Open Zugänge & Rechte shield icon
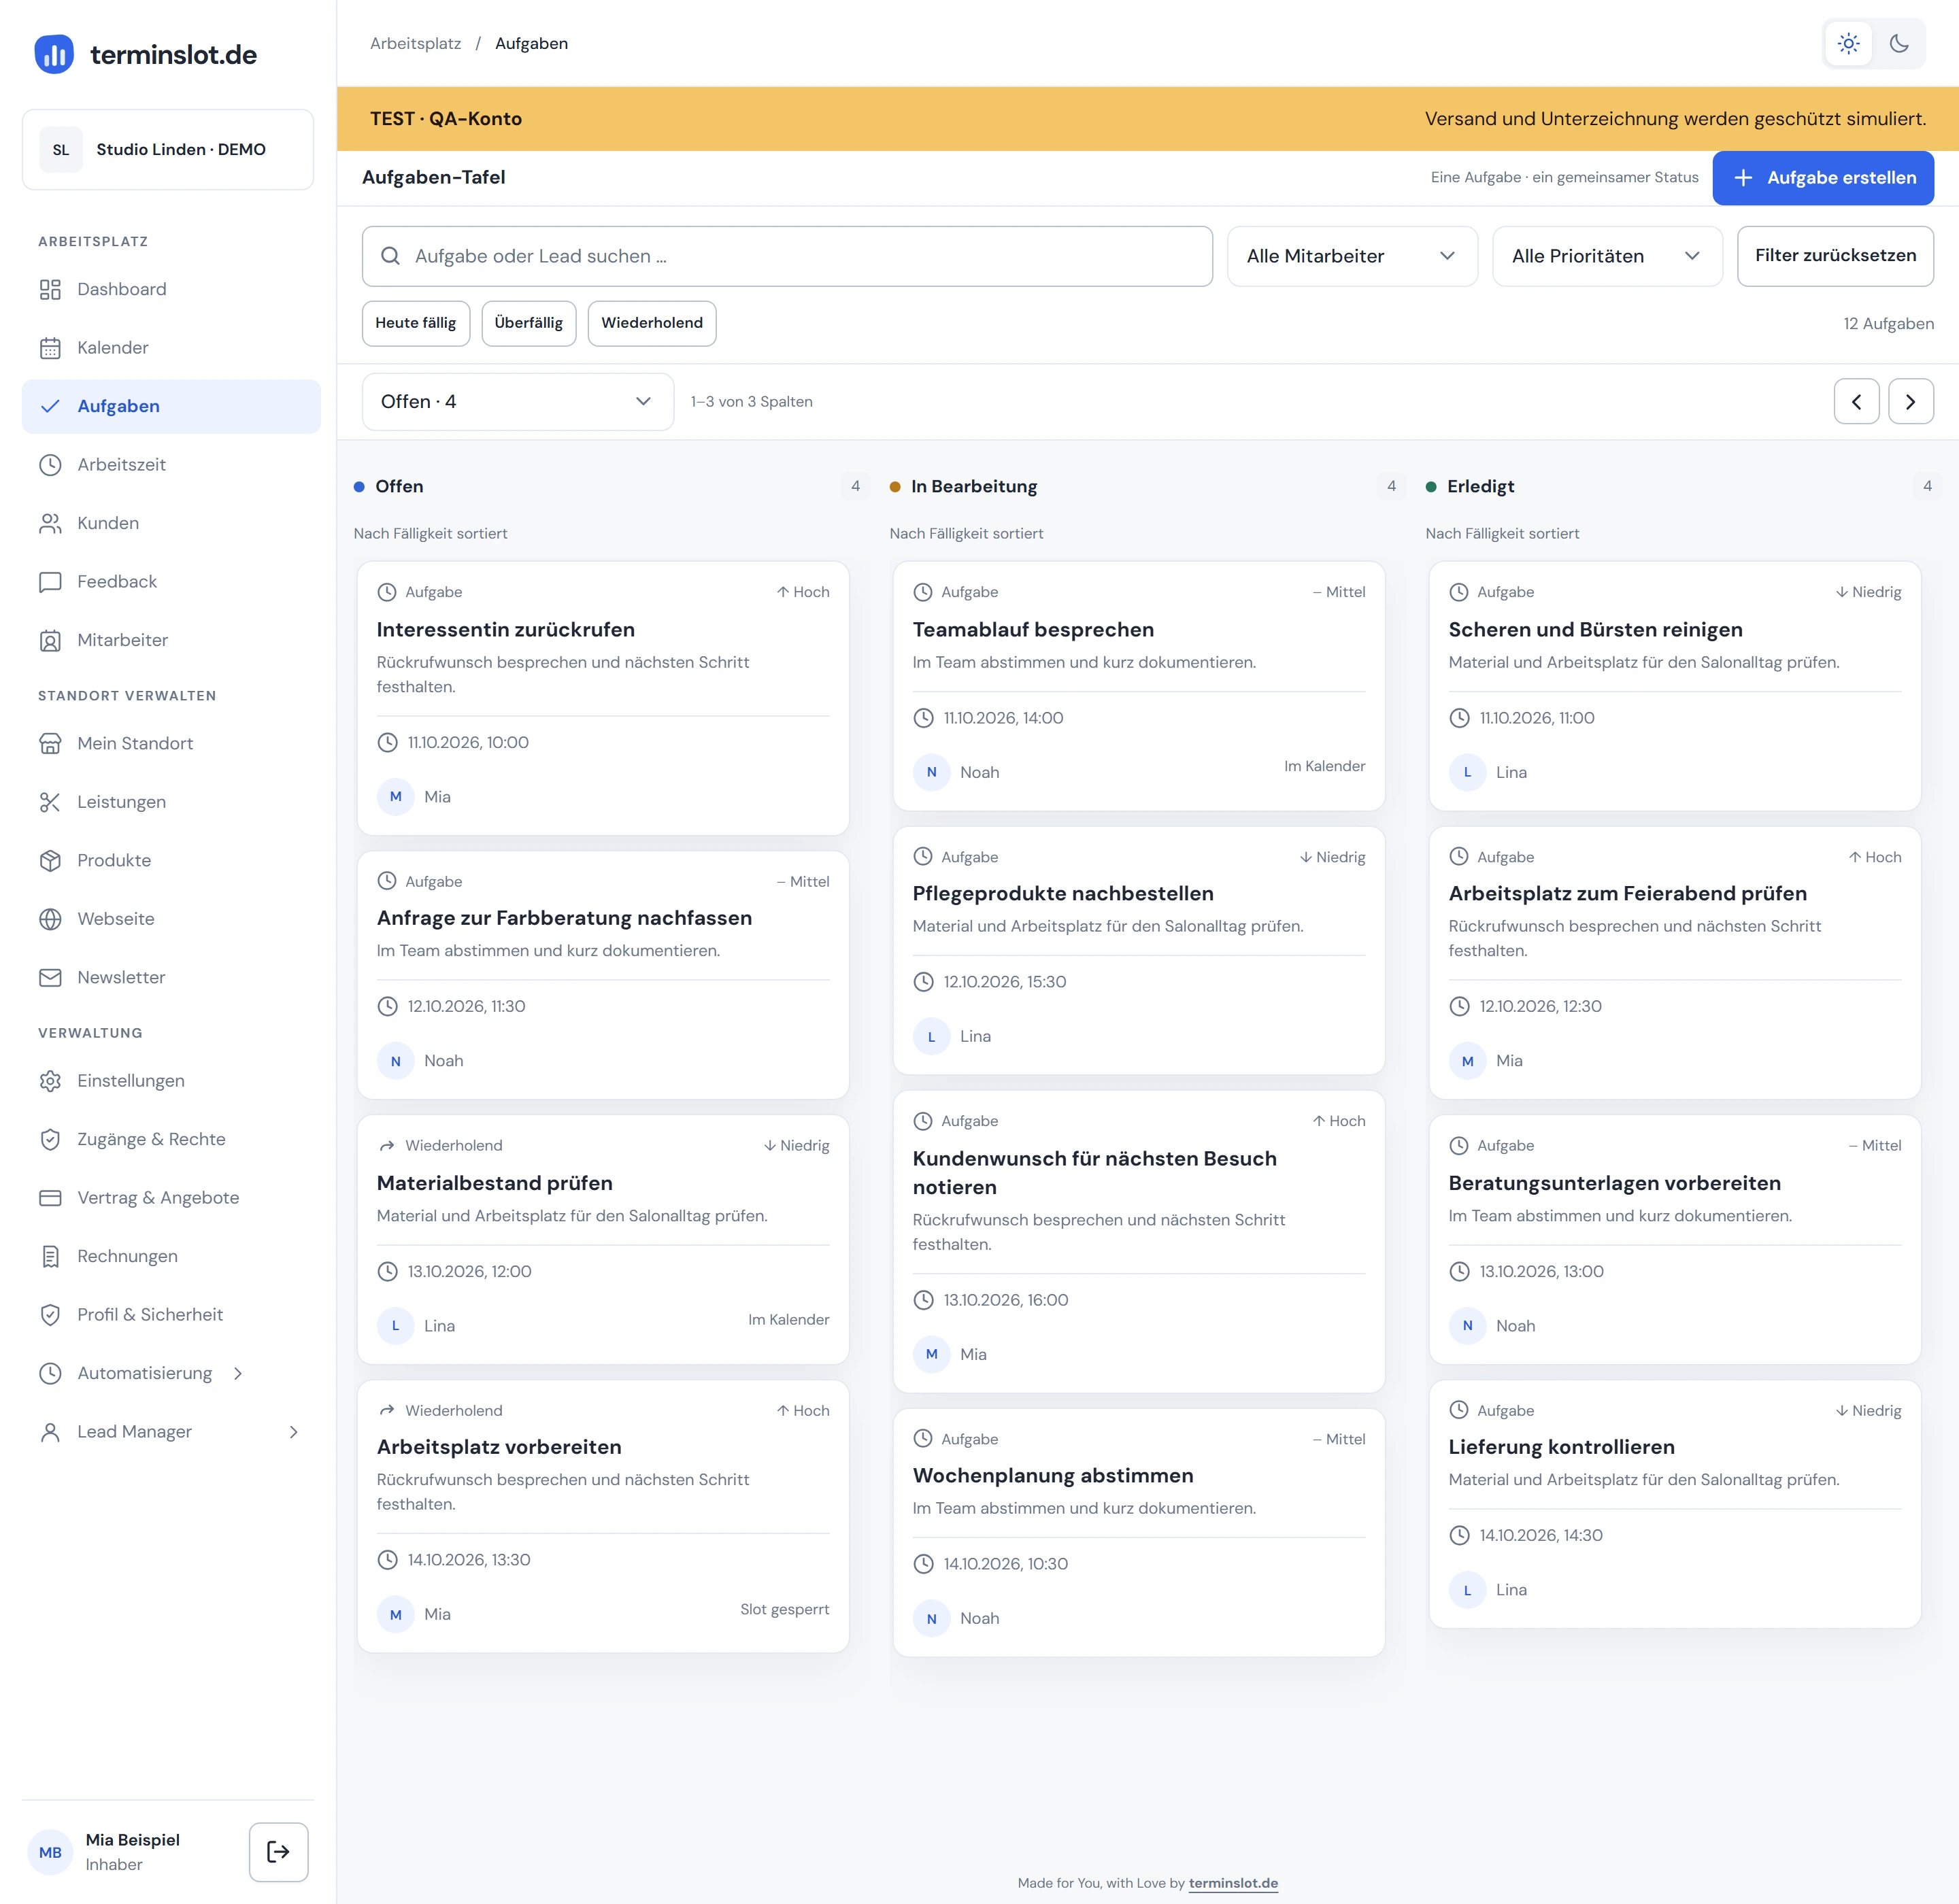 [x=50, y=1140]
